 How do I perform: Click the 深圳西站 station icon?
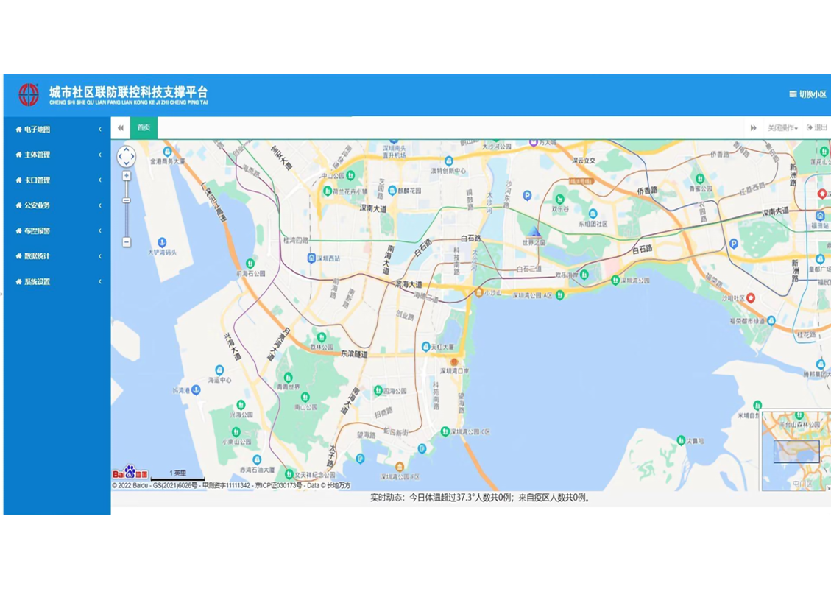[312, 258]
